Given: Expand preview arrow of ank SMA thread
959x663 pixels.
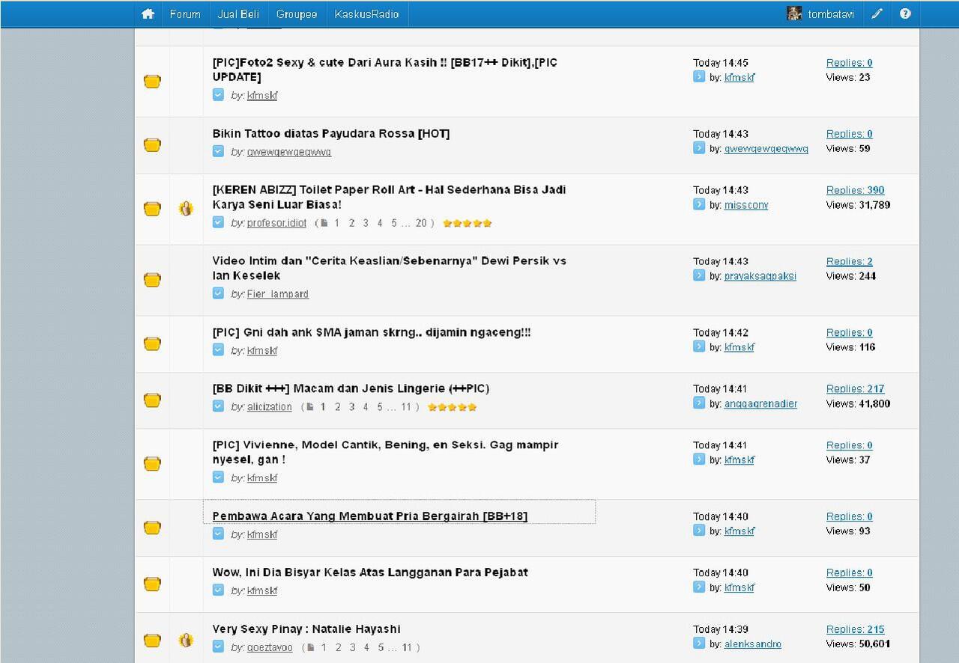Looking at the screenshot, I should pos(218,349).
